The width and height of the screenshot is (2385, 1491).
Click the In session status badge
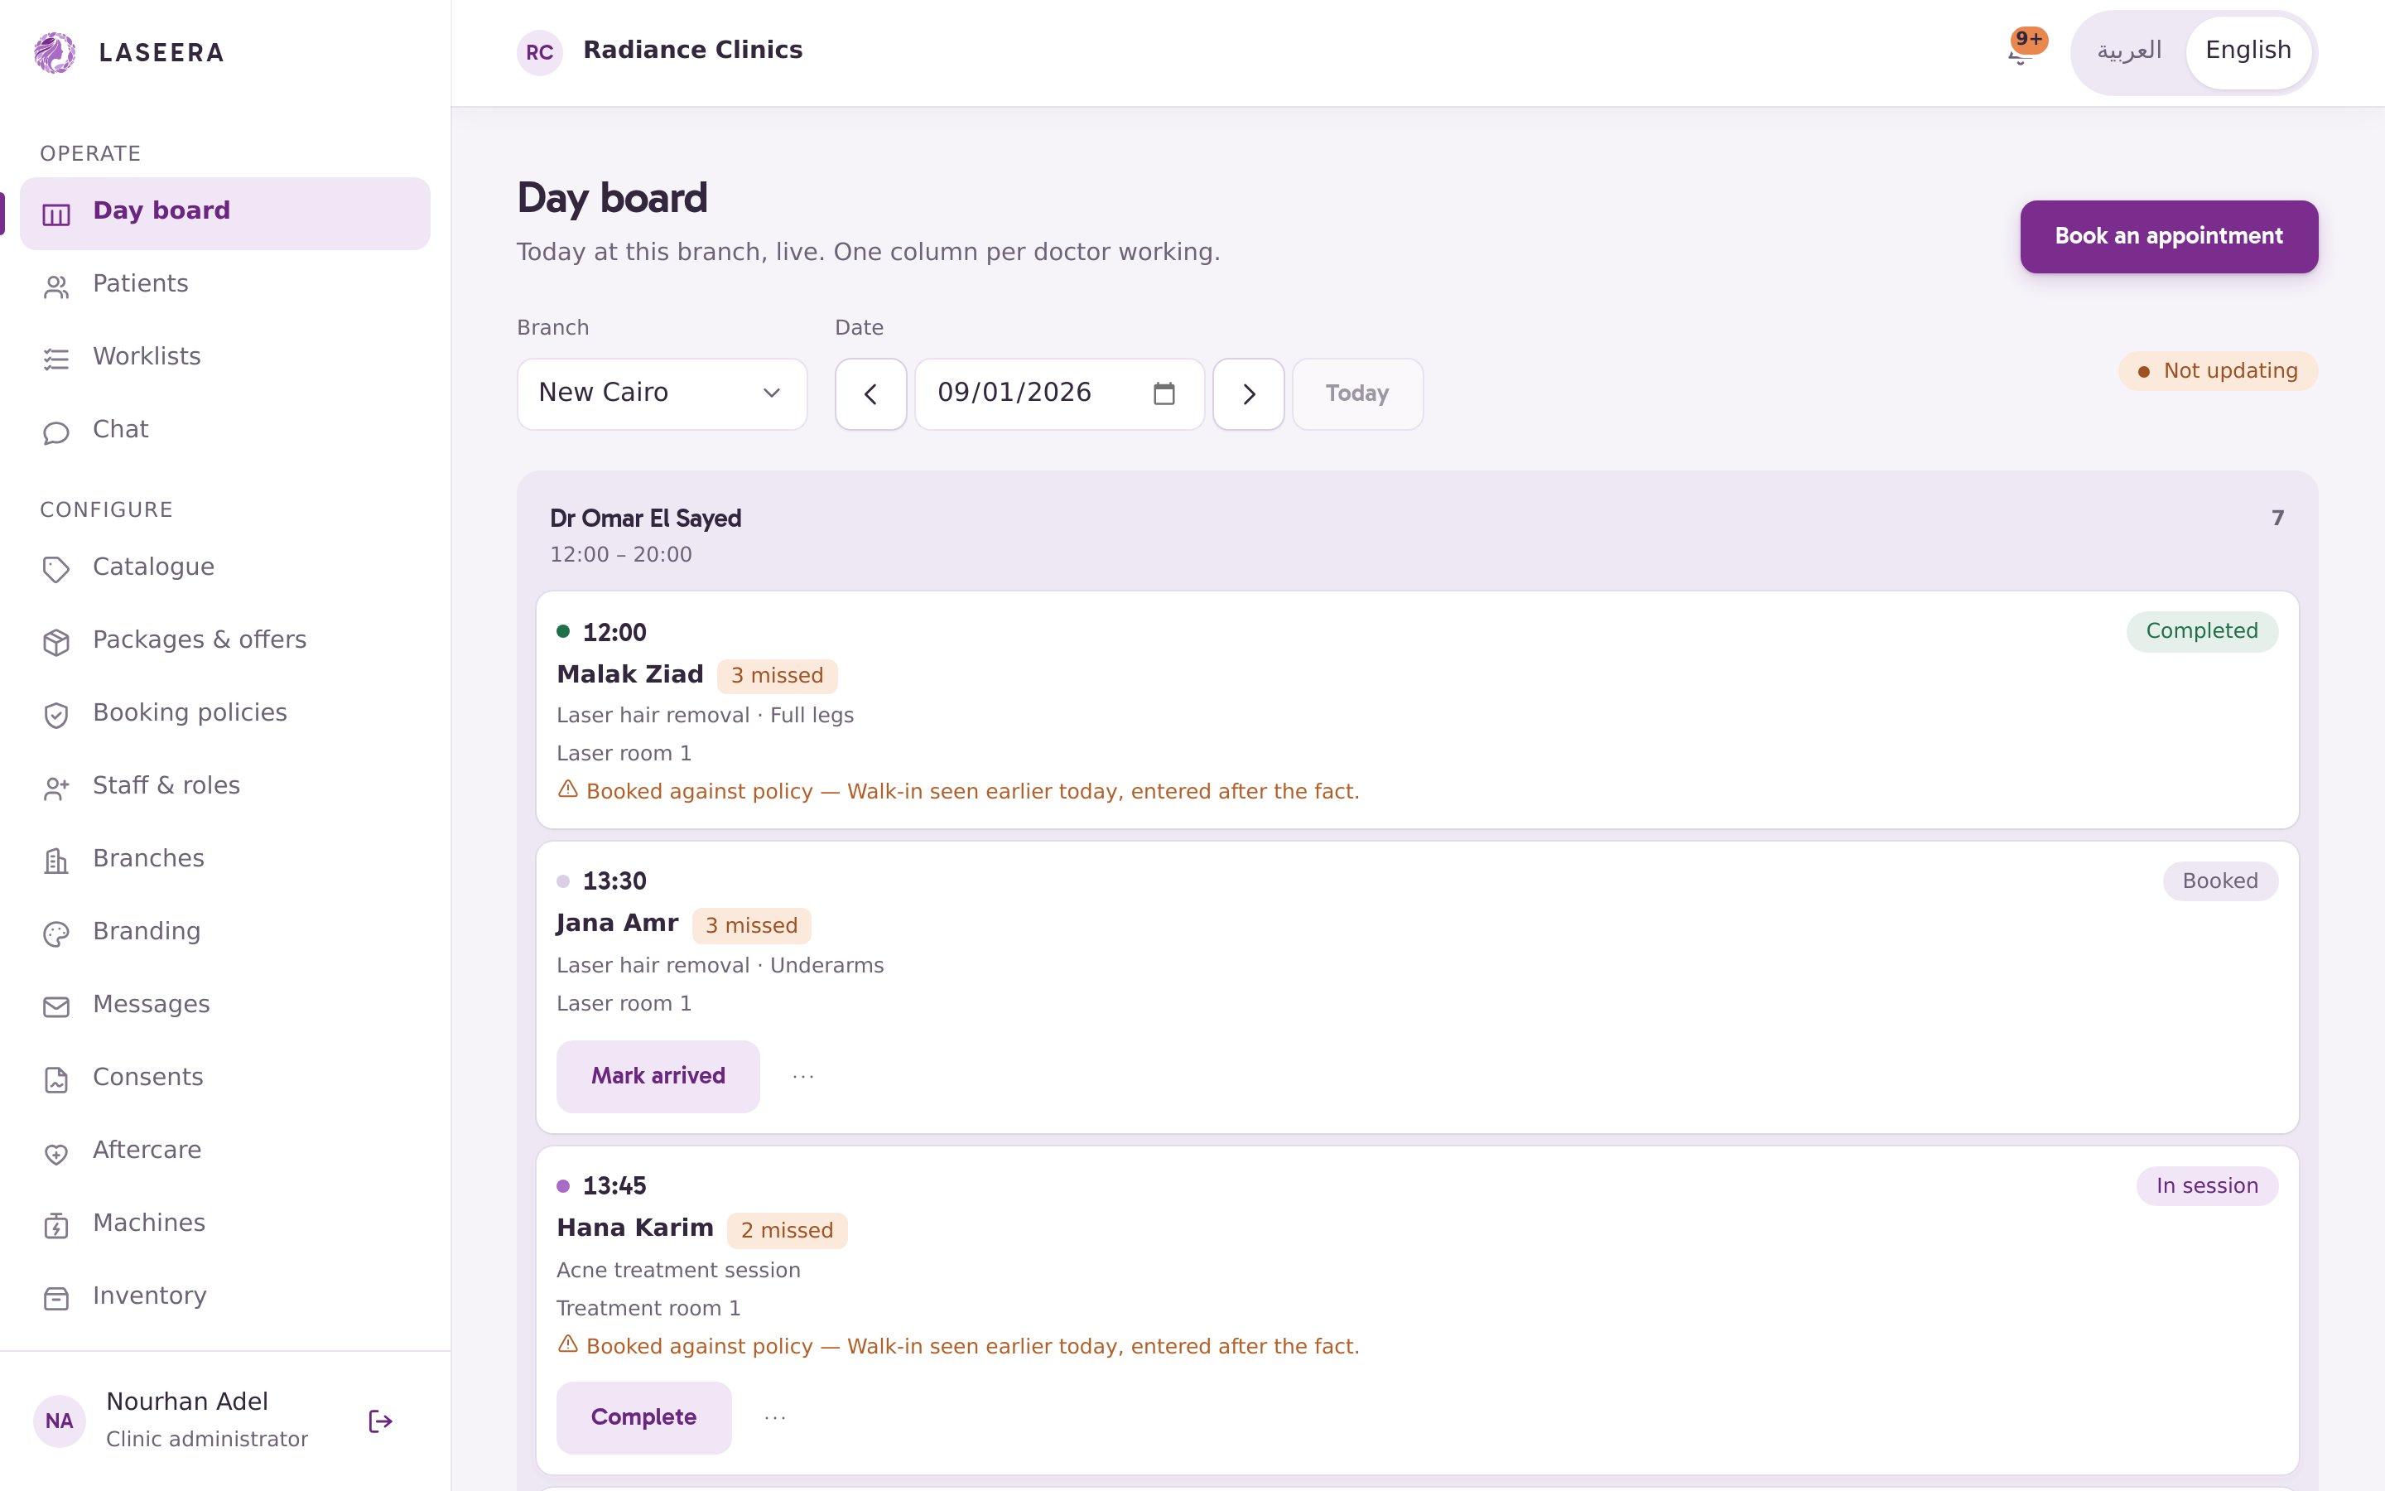tap(2207, 1186)
